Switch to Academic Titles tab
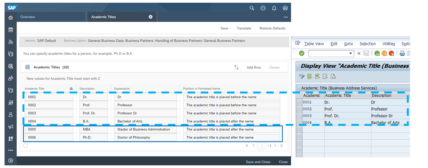This screenshot has height=168, width=428. pyautogui.click(x=104, y=17)
